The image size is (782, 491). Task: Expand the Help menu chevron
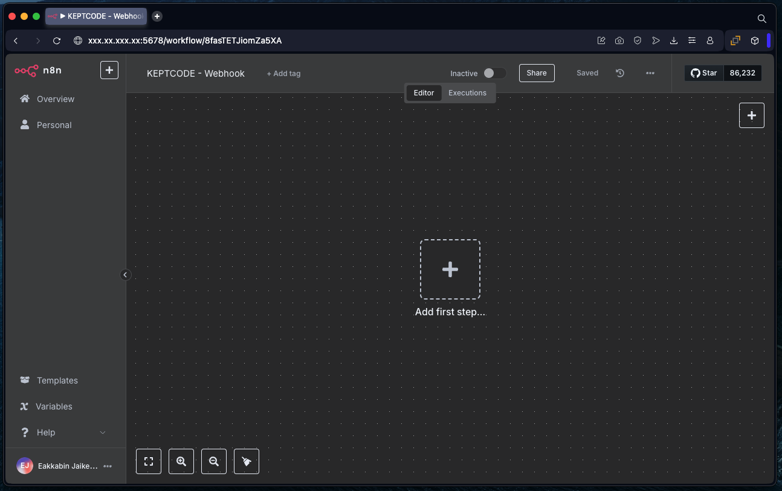(102, 432)
